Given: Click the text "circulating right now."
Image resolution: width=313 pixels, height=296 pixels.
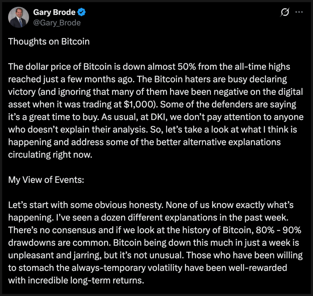Looking at the screenshot, I should point(50,154).
